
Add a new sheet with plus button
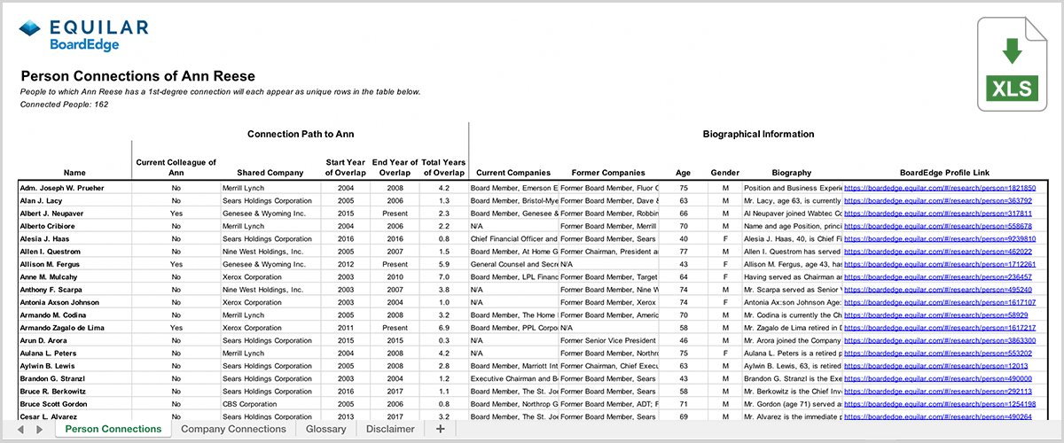(440, 429)
